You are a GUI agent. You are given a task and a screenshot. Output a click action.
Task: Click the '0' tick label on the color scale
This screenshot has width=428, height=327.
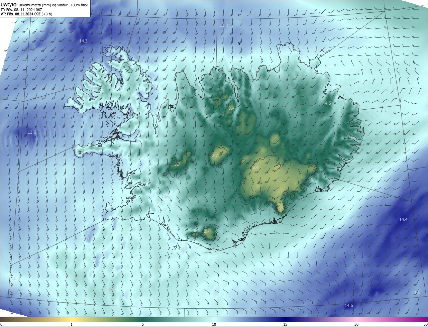point(1,324)
